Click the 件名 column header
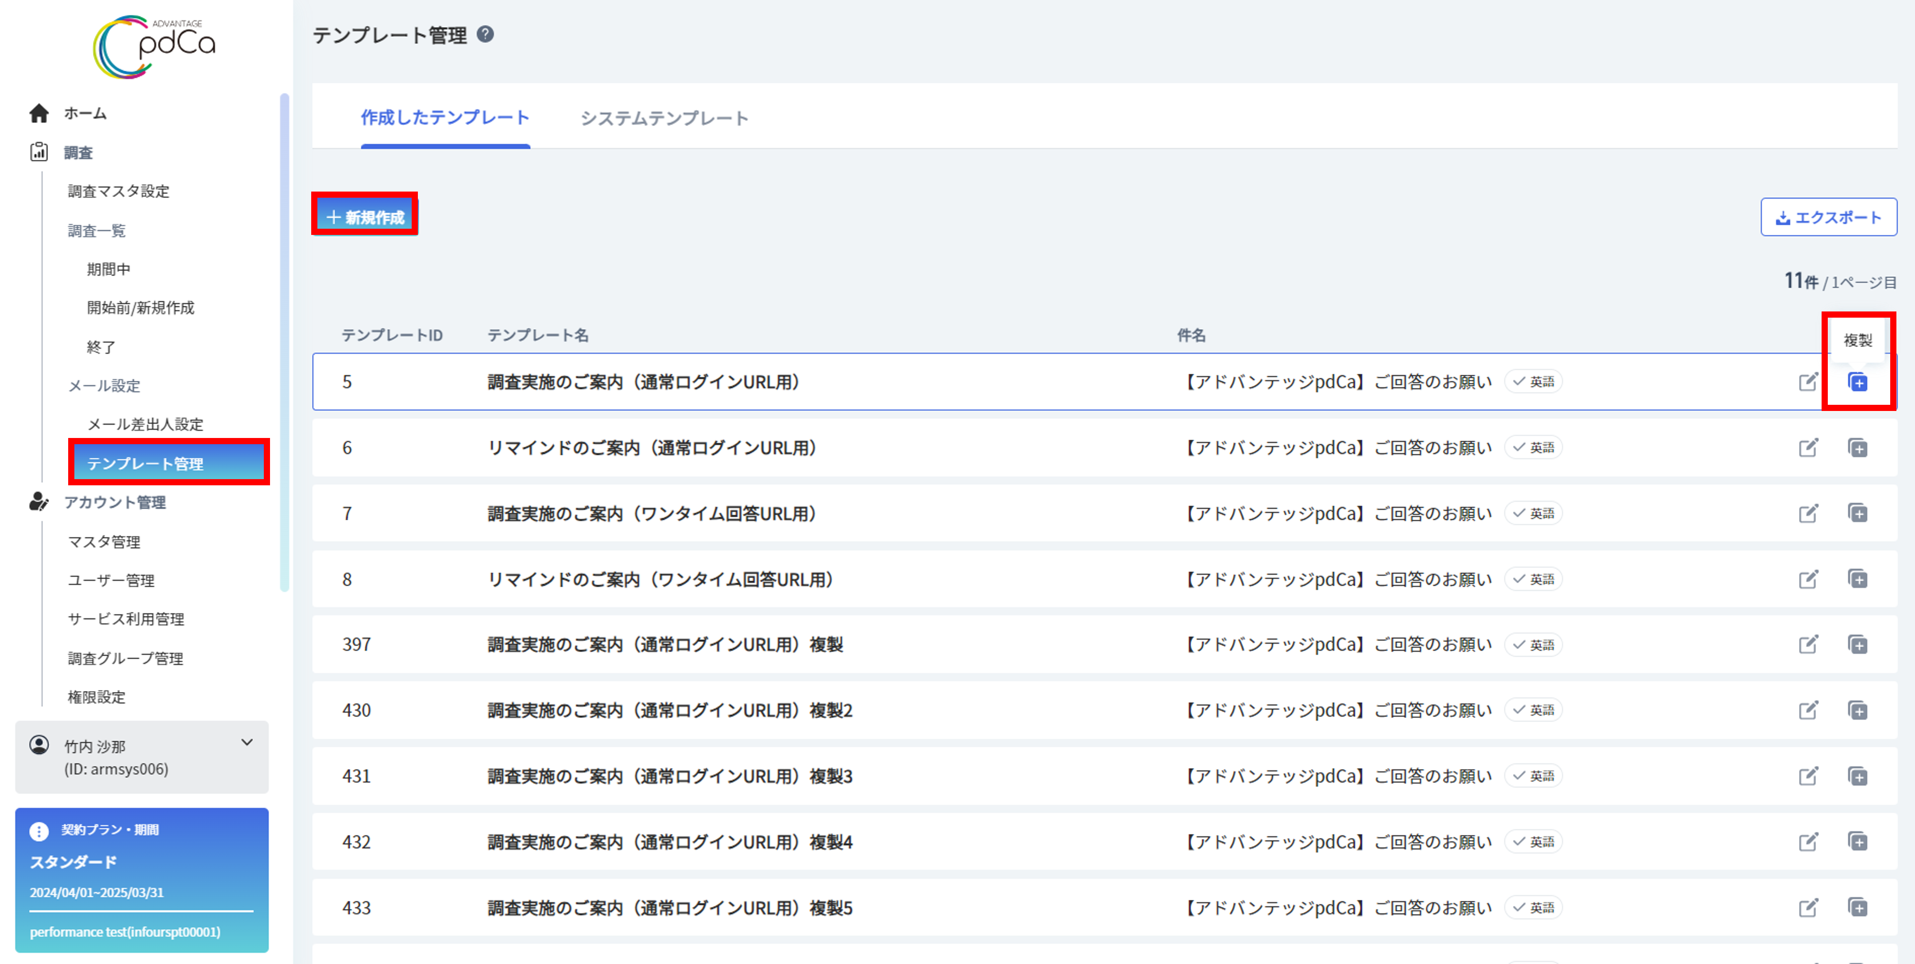Image resolution: width=1915 pixels, height=964 pixels. 1191,335
